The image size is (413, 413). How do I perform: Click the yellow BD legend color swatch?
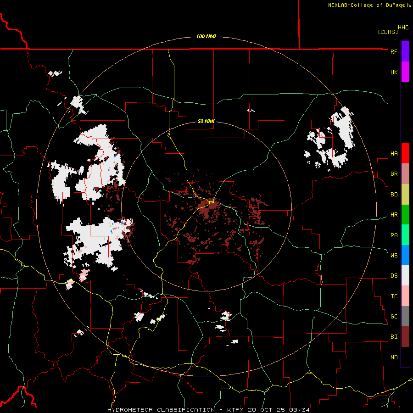click(x=405, y=194)
